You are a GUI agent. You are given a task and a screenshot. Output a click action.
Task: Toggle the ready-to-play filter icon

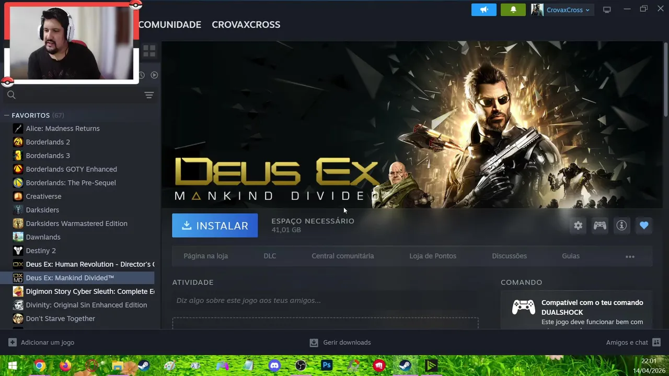tap(154, 75)
